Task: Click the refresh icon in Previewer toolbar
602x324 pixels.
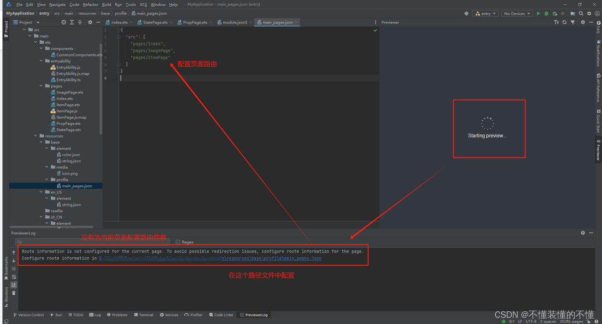Action: coord(564,22)
